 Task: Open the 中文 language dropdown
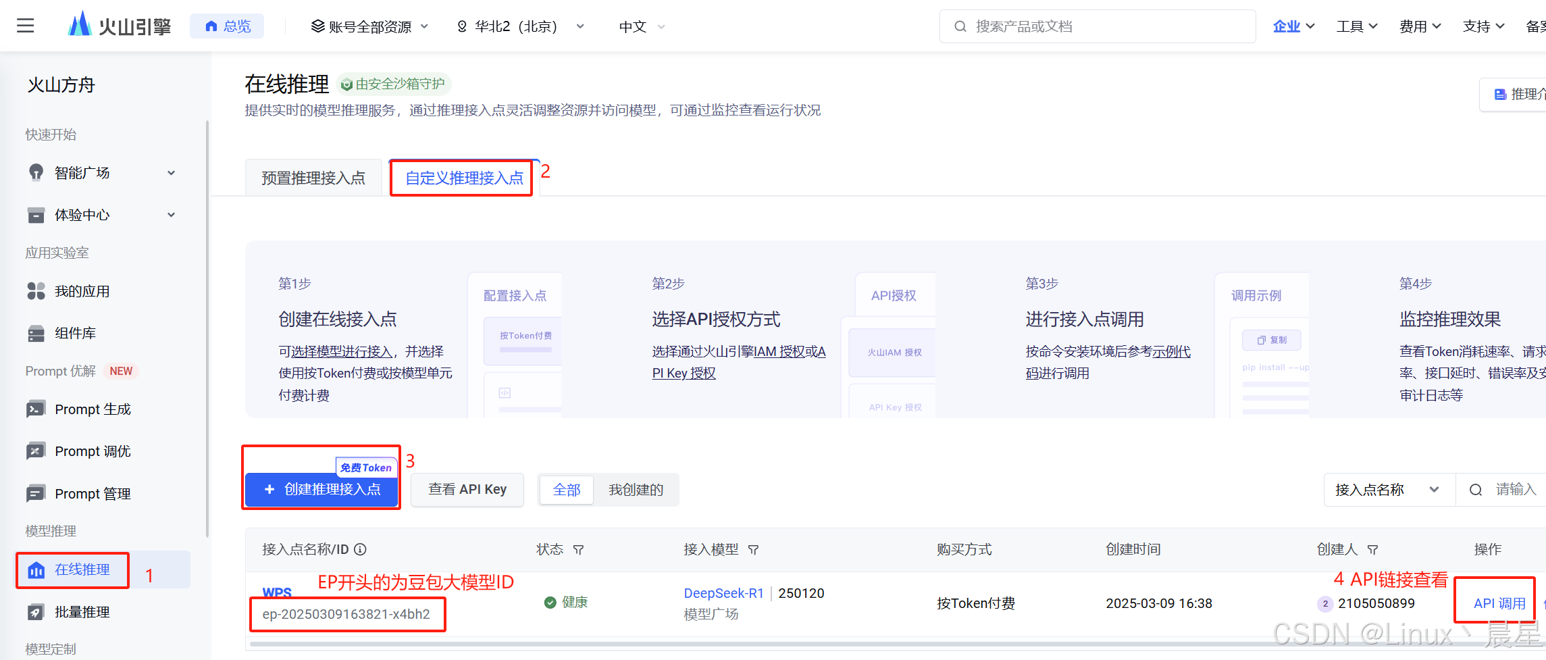coord(642,26)
